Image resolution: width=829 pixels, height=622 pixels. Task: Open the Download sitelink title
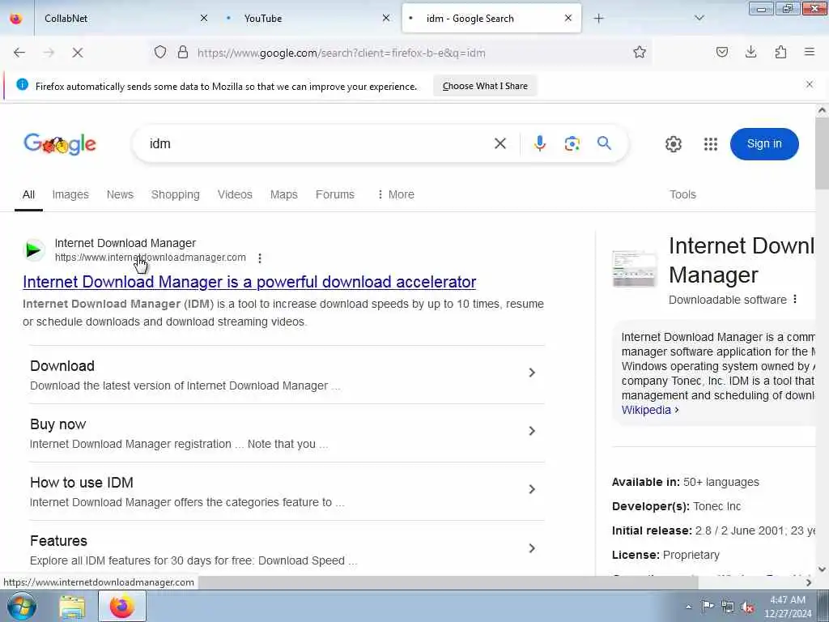click(x=62, y=366)
